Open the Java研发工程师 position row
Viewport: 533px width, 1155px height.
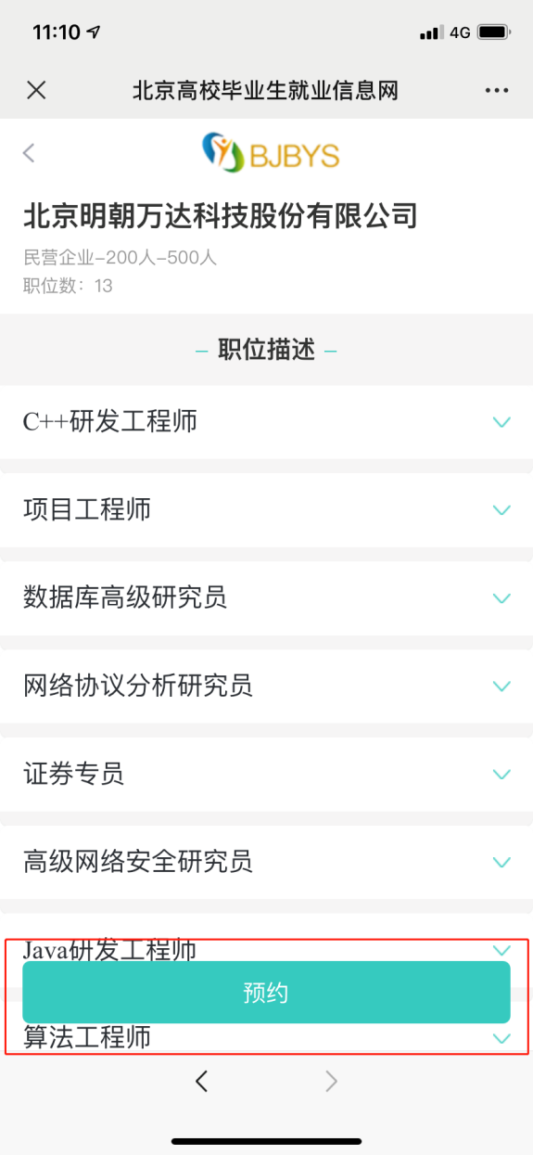(266, 949)
